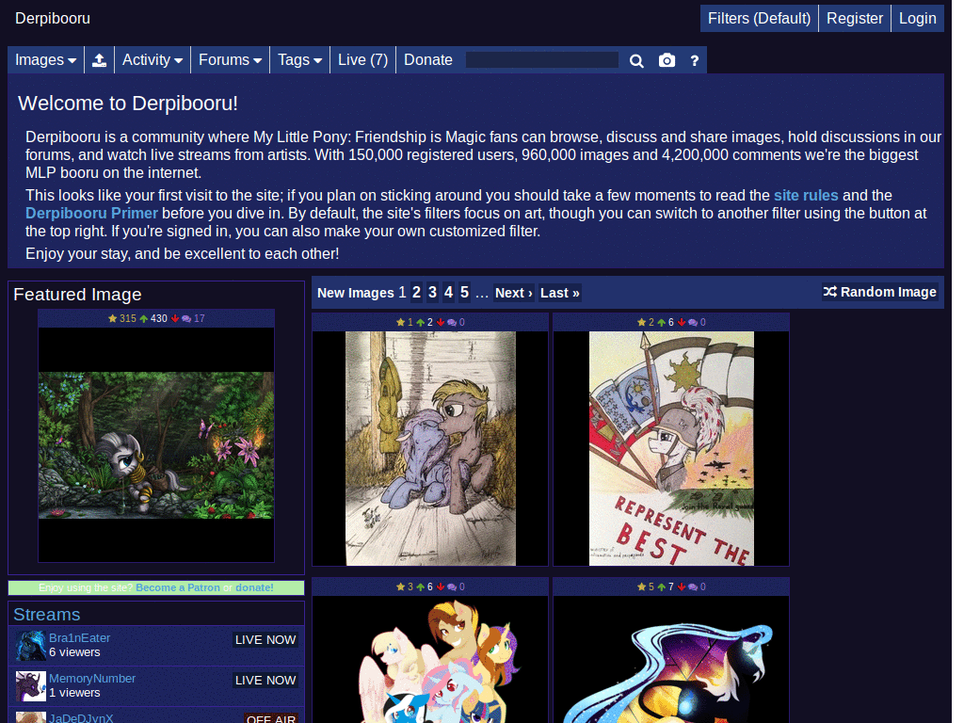
Task: Star the cosmic unicorn image with 5 faves
Action: 646,587
